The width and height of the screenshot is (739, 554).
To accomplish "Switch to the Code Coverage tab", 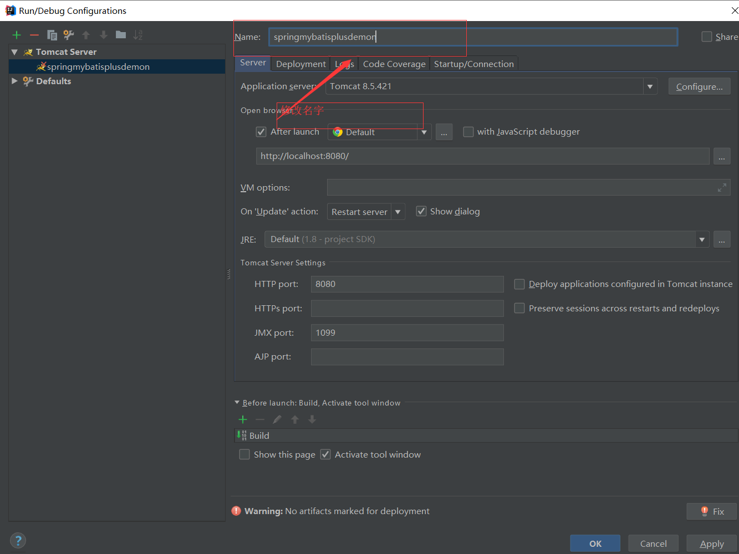I will 394,64.
